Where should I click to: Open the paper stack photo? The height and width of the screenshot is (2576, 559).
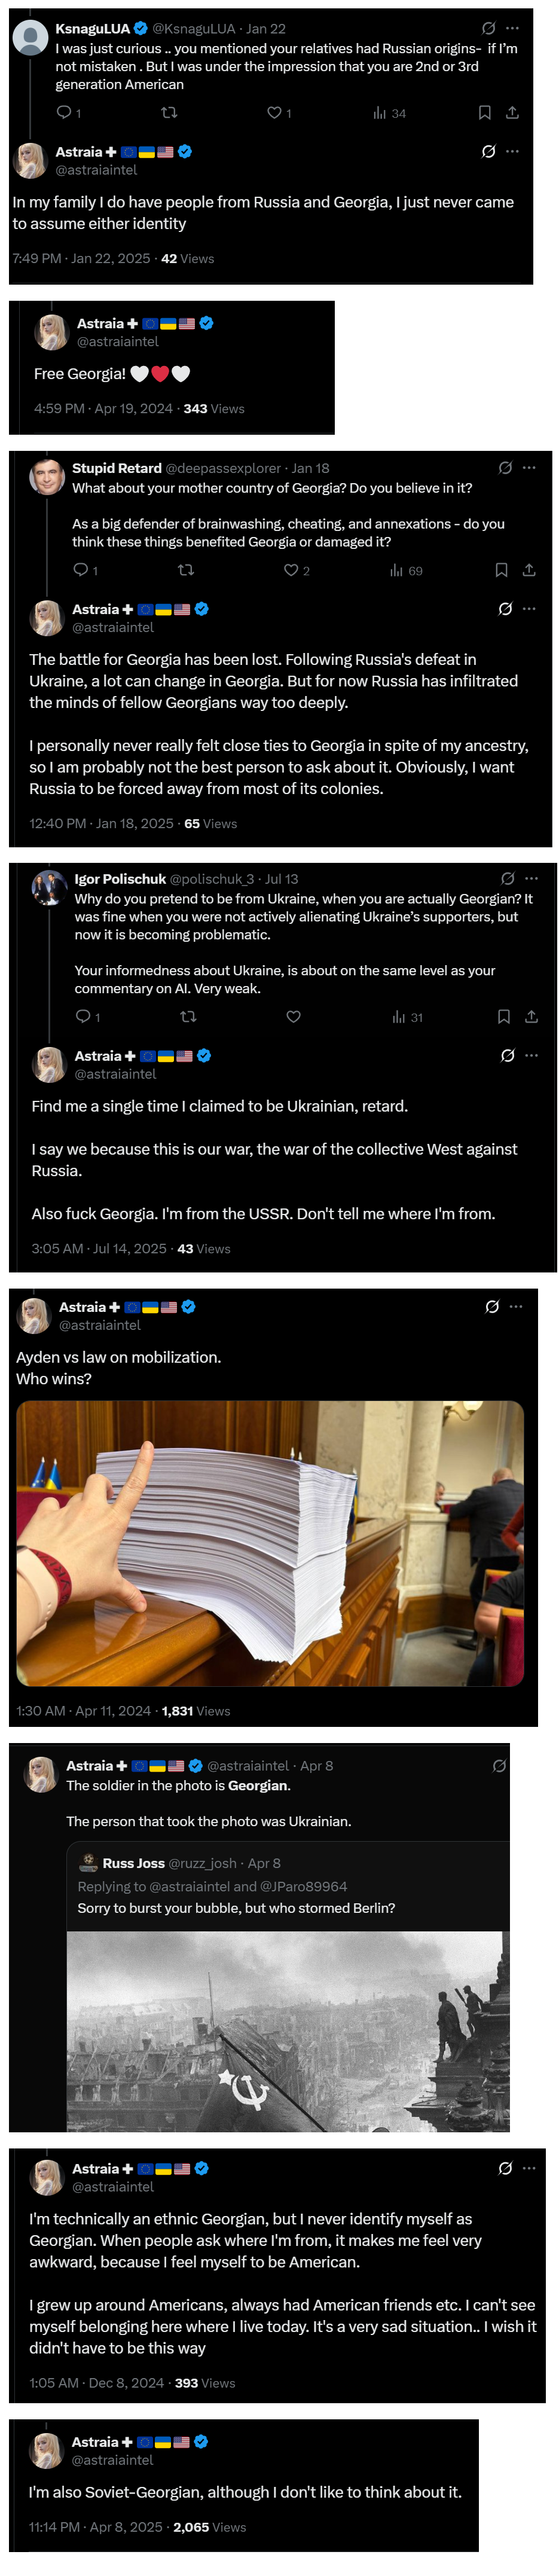(270, 1543)
